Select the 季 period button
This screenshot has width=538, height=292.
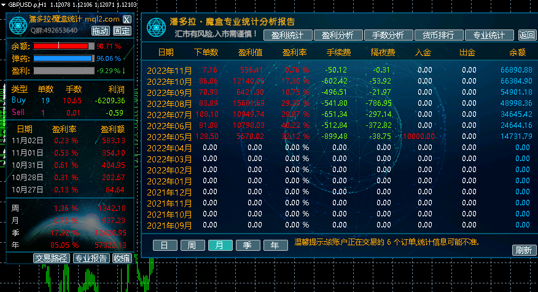coord(248,245)
